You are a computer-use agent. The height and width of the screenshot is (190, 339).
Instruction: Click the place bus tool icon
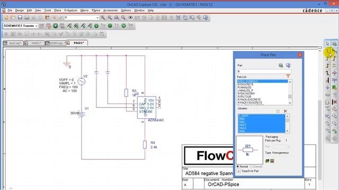point(327,73)
